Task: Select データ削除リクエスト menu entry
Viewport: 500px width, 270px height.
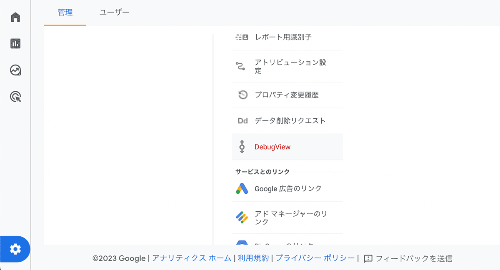Action: [290, 121]
